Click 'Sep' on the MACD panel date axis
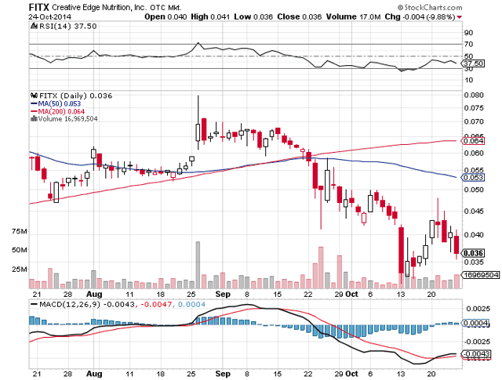The height and width of the screenshot is (380, 502). (x=223, y=373)
